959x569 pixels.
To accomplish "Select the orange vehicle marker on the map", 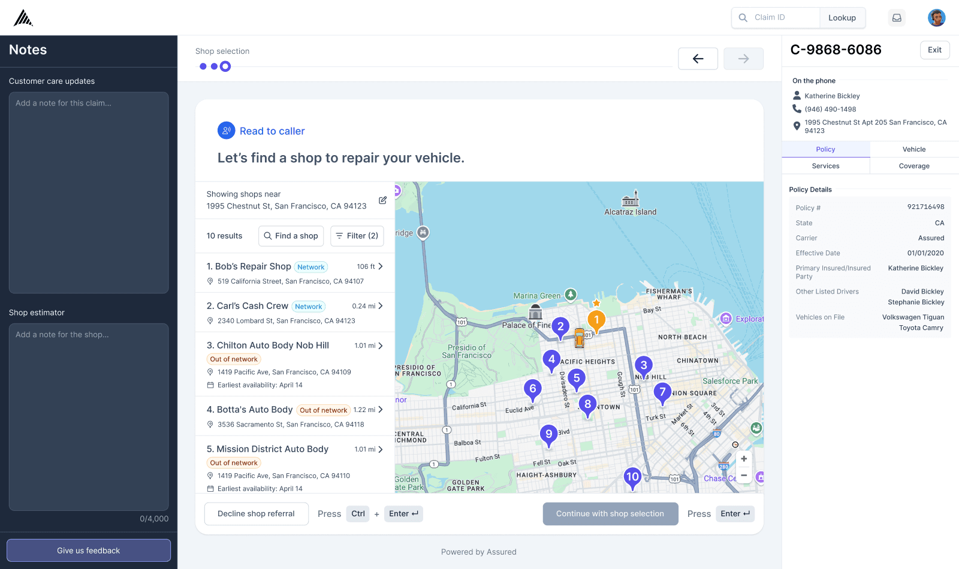I will pyautogui.click(x=579, y=337).
